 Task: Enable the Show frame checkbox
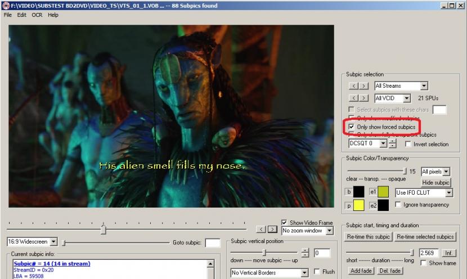point(424,263)
